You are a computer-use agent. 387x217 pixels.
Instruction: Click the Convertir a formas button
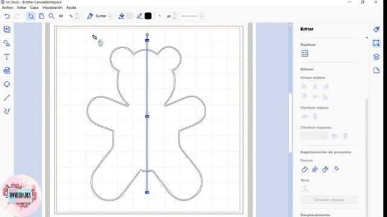tap(329, 200)
